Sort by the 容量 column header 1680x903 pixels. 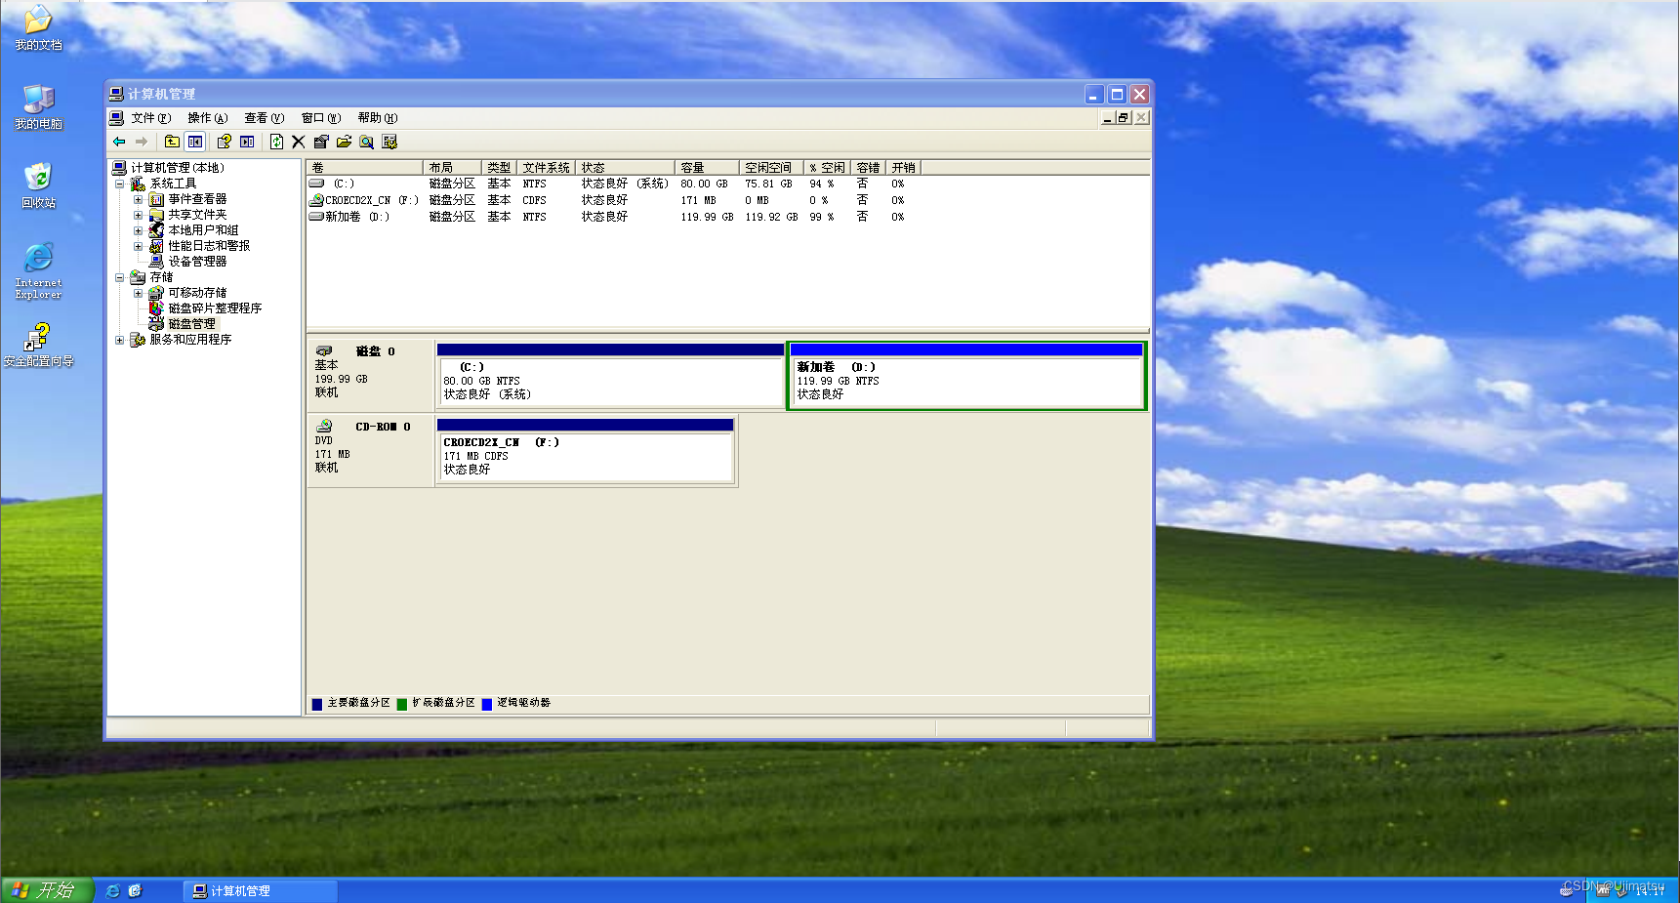coord(707,168)
